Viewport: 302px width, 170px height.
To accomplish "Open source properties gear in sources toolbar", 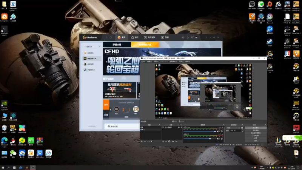I will (169, 141).
